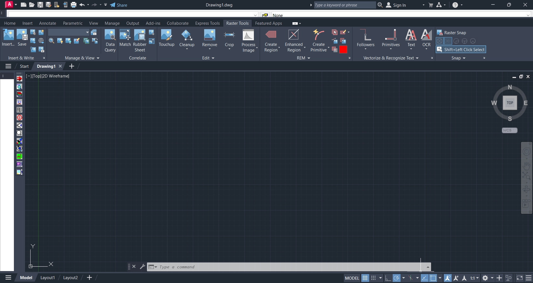533x283 pixels.
Task: Expand the Cleanup dropdown
Action: pyautogui.click(x=187, y=49)
